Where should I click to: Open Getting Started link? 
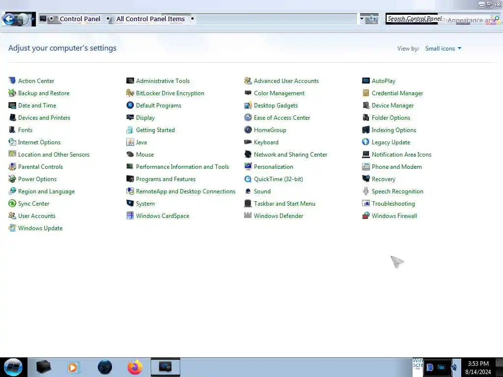[155, 130]
